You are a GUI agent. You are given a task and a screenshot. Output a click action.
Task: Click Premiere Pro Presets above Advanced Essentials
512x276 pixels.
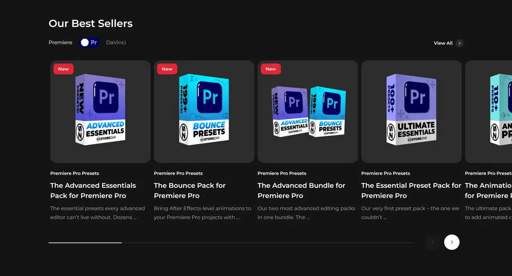75,173
